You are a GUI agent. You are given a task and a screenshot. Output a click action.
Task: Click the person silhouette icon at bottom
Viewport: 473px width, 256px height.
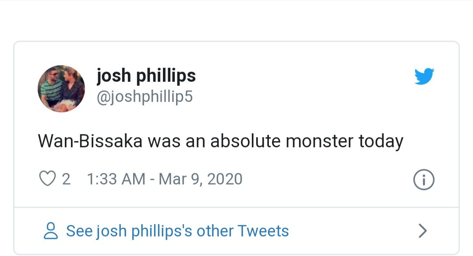click(x=51, y=231)
